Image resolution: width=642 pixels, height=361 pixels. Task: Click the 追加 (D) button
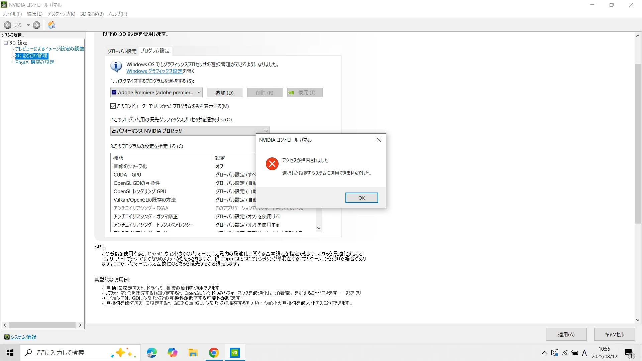point(224,93)
